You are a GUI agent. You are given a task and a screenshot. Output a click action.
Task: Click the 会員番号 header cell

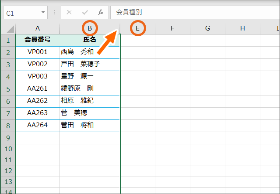pyautogui.click(x=38, y=40)
